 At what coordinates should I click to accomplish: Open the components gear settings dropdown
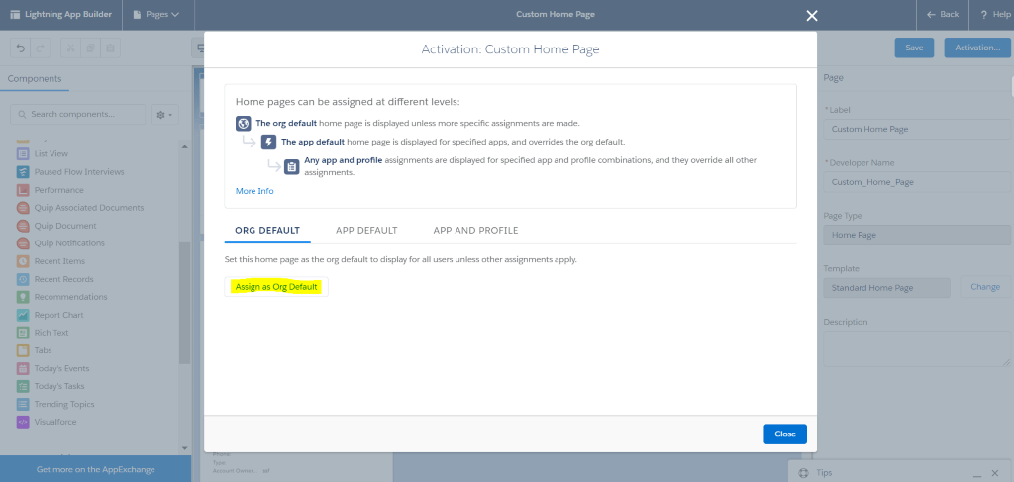coord(164,115)
